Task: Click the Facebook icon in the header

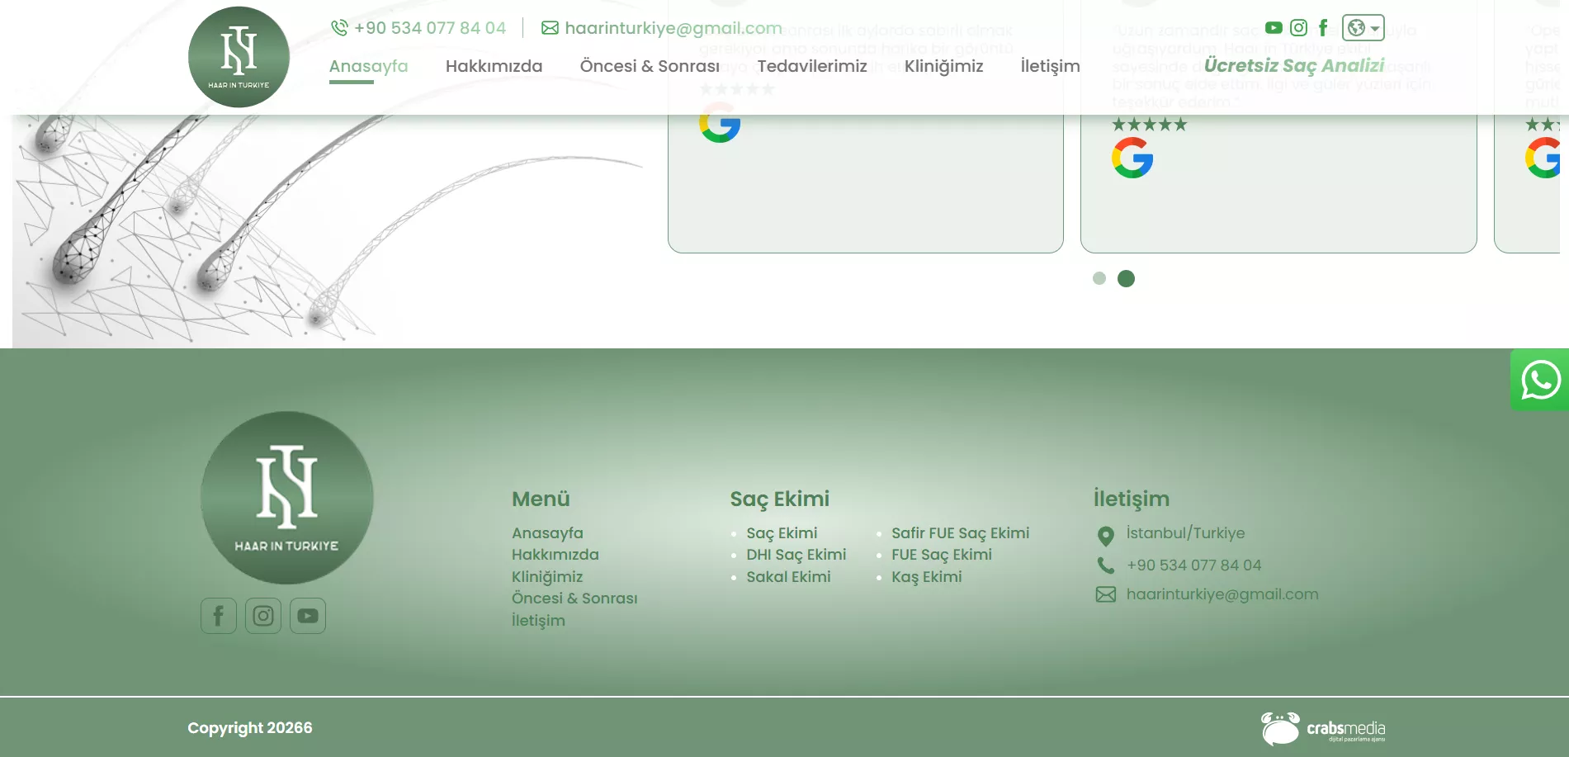Action: (x=1323, y=28)
